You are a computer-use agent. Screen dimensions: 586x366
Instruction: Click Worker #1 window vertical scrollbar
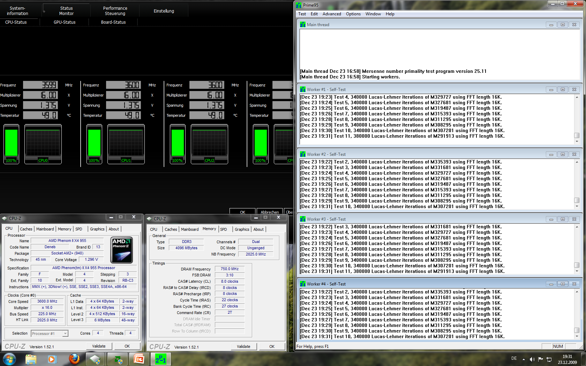click(x=577, y=119)
